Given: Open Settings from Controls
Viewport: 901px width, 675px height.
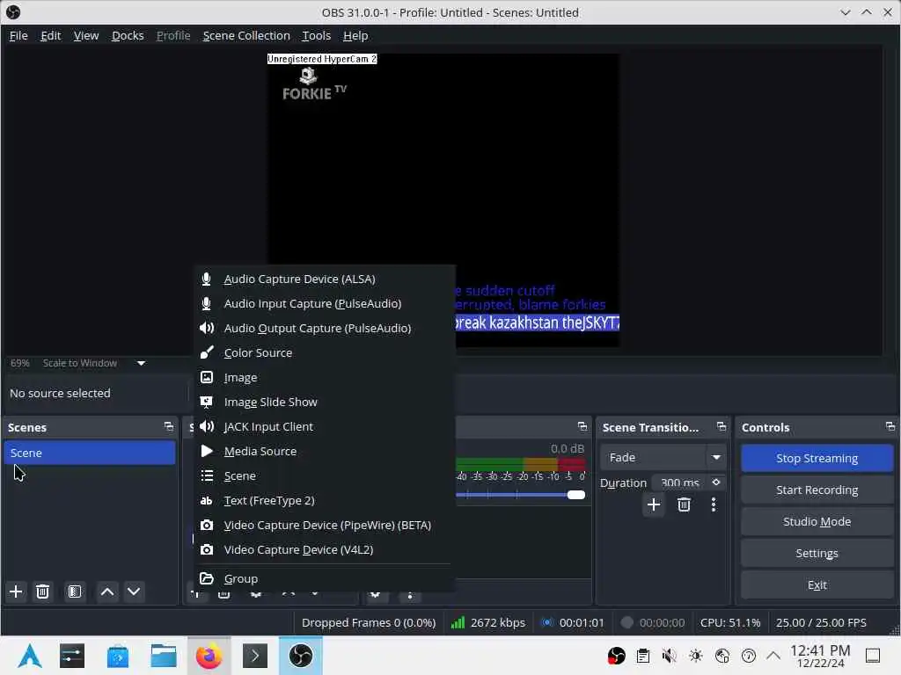Looking at the screenshot, I should (x=817, y=554).
